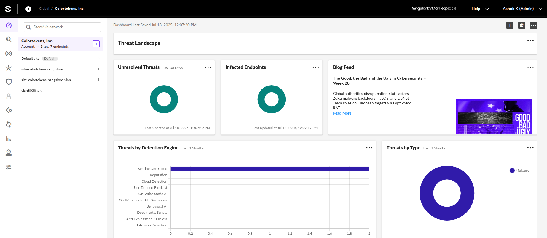Open the reports bar chart sidebar icon
This screenshot has height=238, width=547.
(9, 139)
